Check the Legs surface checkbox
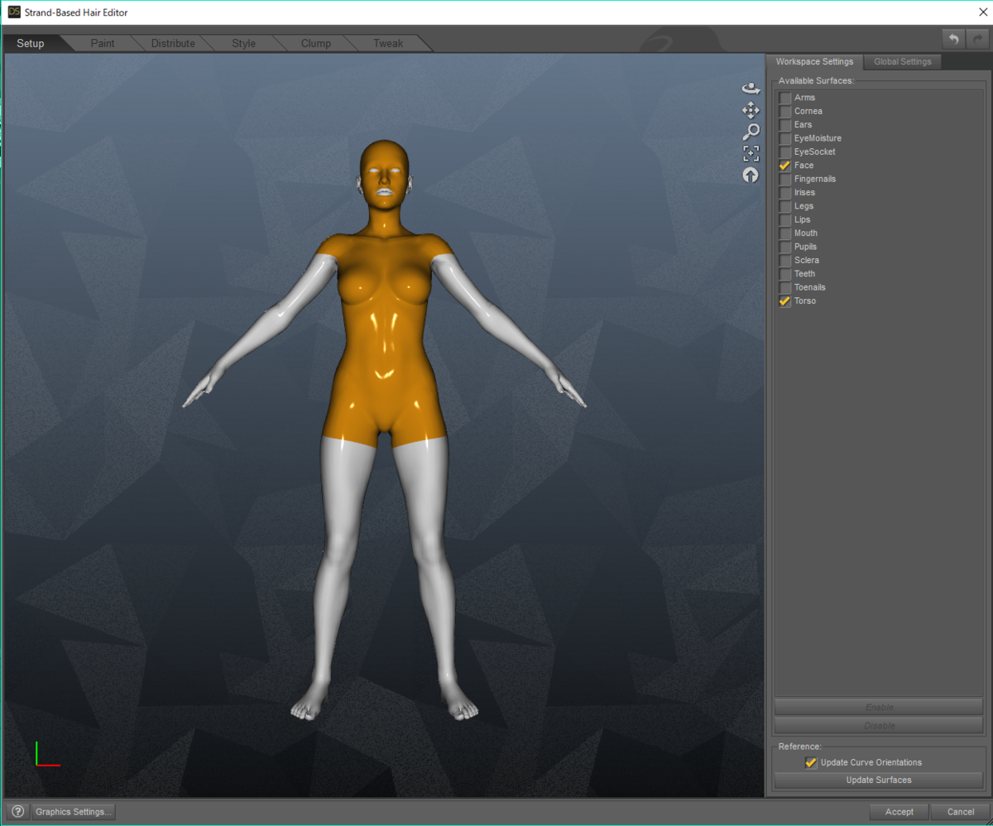Image resolution: width=993 pixels, height=826 pixels. 784,206
